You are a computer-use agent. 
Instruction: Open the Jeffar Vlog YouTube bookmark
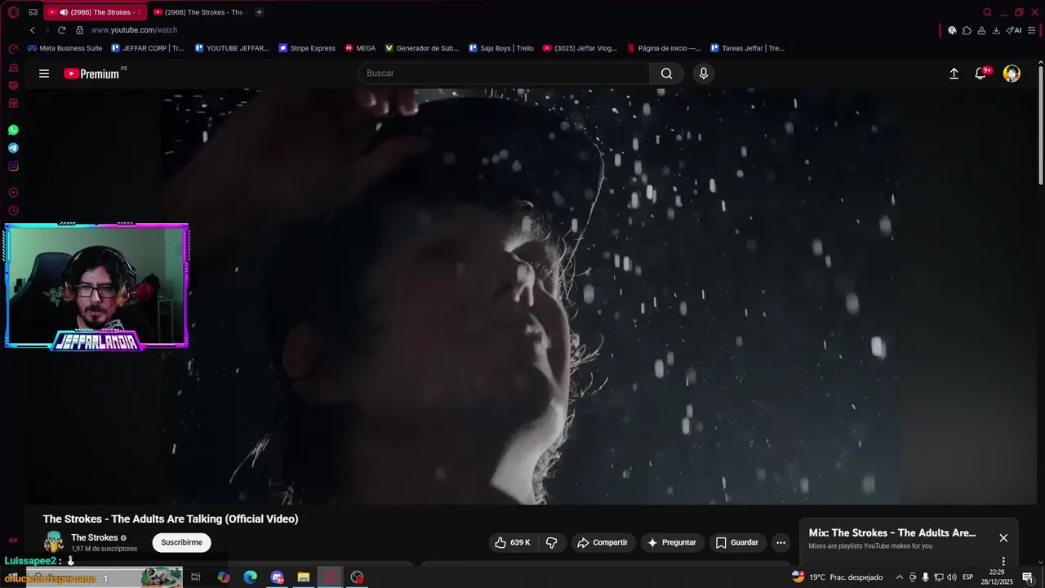tap(580, 48)
